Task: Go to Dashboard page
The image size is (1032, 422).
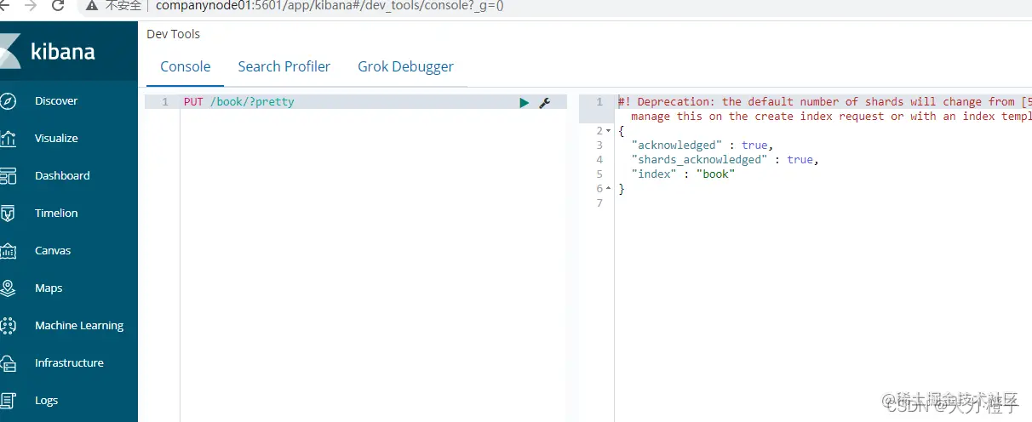Action: tap(62, 175)
